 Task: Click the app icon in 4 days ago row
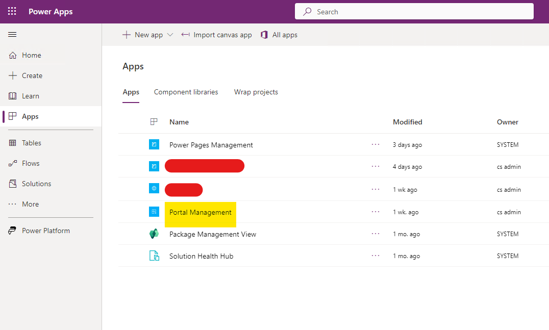point(154,166)
